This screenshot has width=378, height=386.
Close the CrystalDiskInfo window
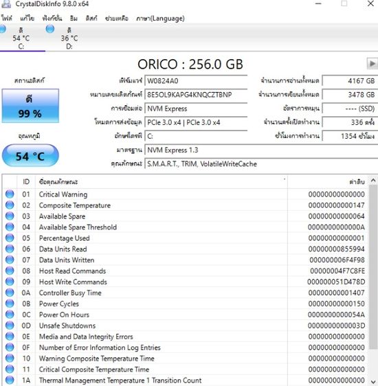pos(370,3)
